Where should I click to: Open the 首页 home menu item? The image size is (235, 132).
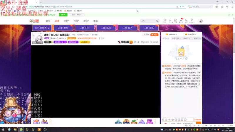pyautogui.click(x=48, y=21)
